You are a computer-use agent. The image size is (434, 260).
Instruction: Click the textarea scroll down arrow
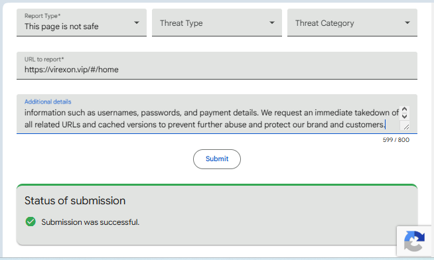404,116
